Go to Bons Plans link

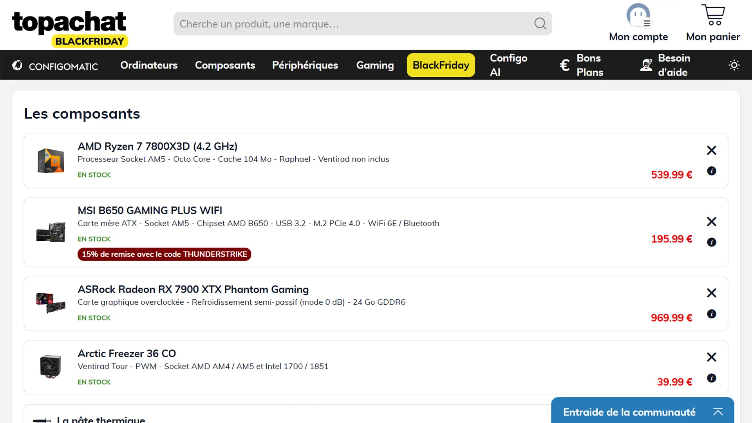pyautogui.click(x=590, y=65)
